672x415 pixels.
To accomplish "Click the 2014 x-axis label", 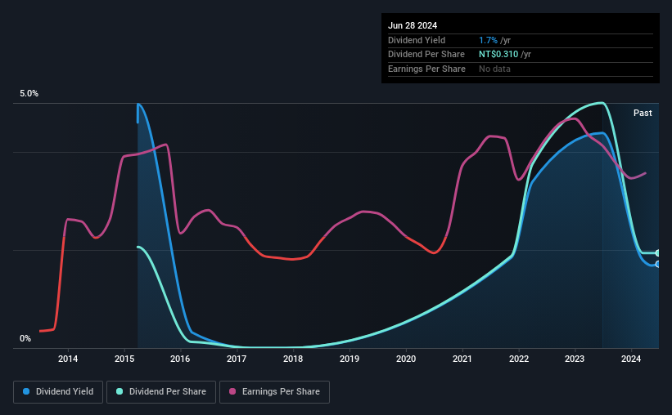I will click(68, 359).
